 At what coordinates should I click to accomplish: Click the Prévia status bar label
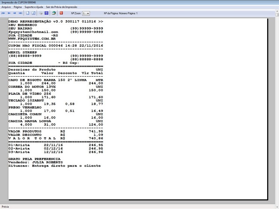6,207
